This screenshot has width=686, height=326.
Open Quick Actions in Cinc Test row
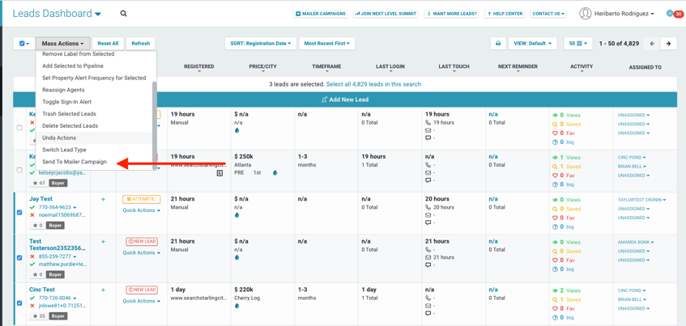141,301
